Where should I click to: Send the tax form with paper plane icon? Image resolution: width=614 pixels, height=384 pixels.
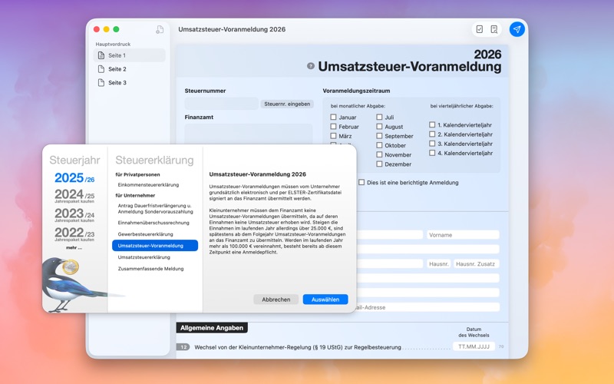[517, 29]
